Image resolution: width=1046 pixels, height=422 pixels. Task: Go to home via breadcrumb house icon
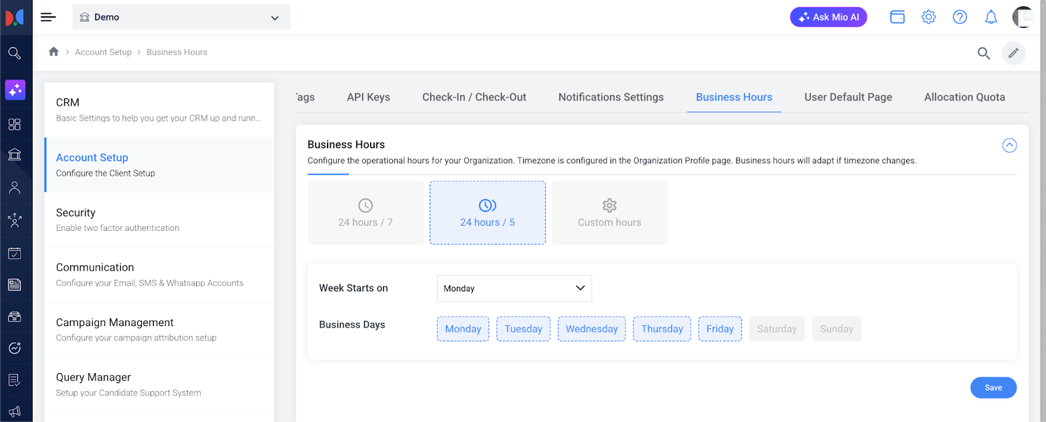(54, 52)
